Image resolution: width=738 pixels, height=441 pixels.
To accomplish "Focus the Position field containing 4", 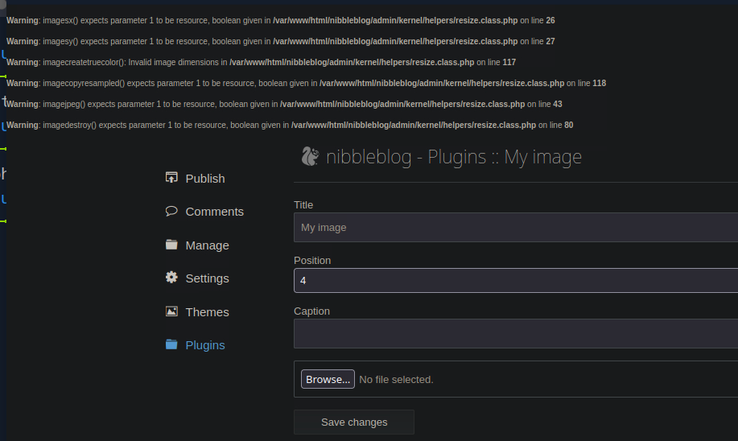I will tap(516, 281).
